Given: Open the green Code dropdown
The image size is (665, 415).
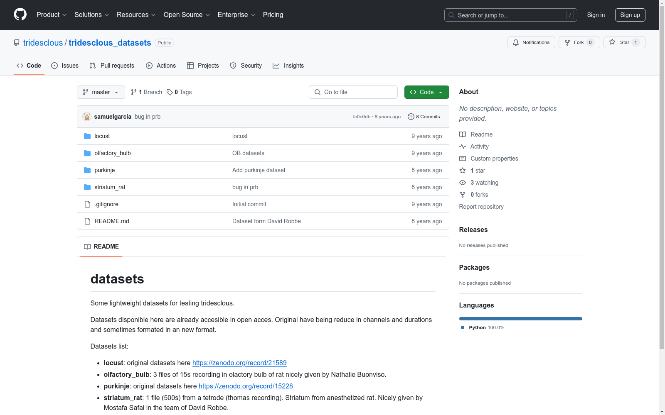Looking at the screenshot, I should pos(427,92).
